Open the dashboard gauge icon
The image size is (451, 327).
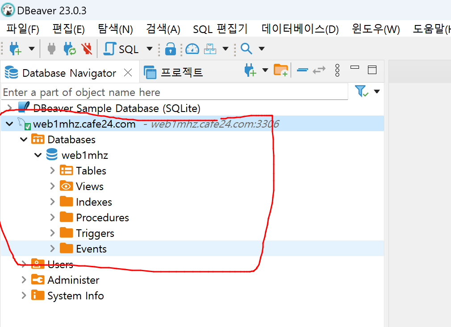coord(192,49)
